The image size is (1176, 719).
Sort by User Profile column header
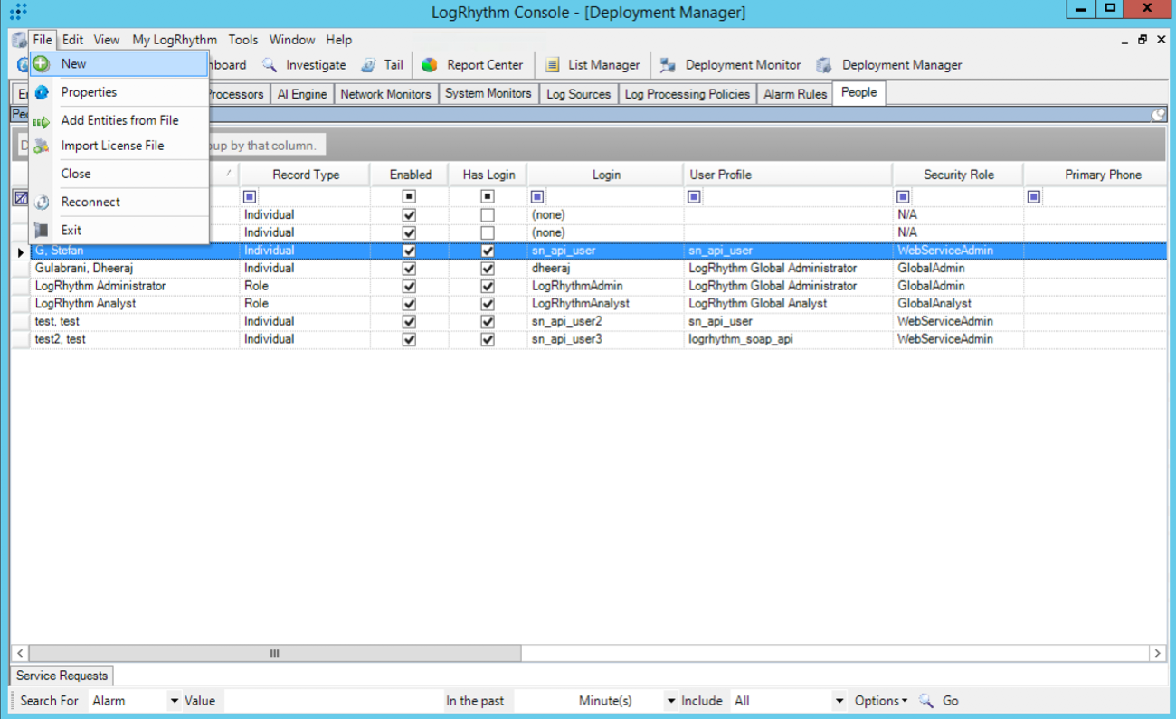tap(788, 175)
